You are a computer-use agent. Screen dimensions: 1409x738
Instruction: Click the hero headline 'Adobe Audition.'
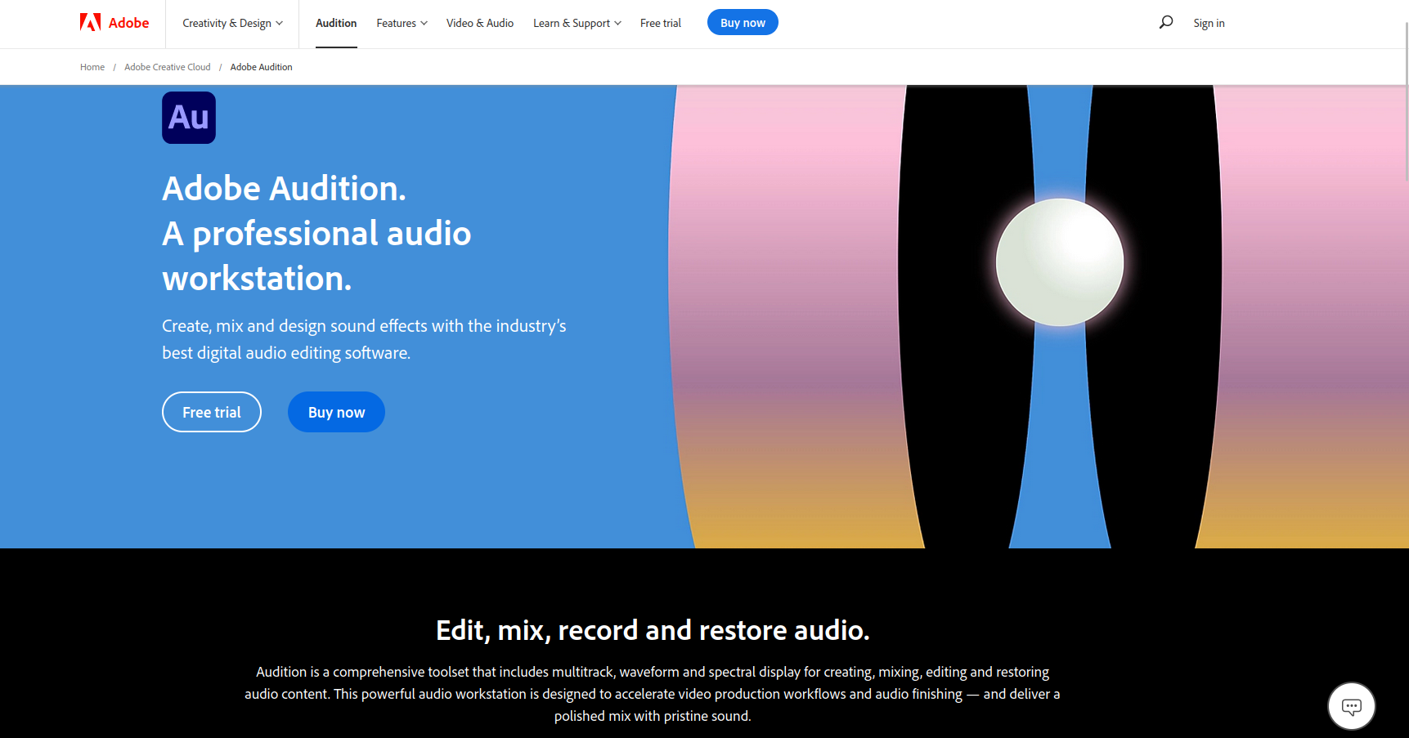click(x=284, y=189)
